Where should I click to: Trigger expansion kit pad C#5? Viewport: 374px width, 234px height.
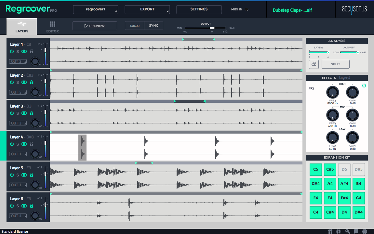[330, 169]
